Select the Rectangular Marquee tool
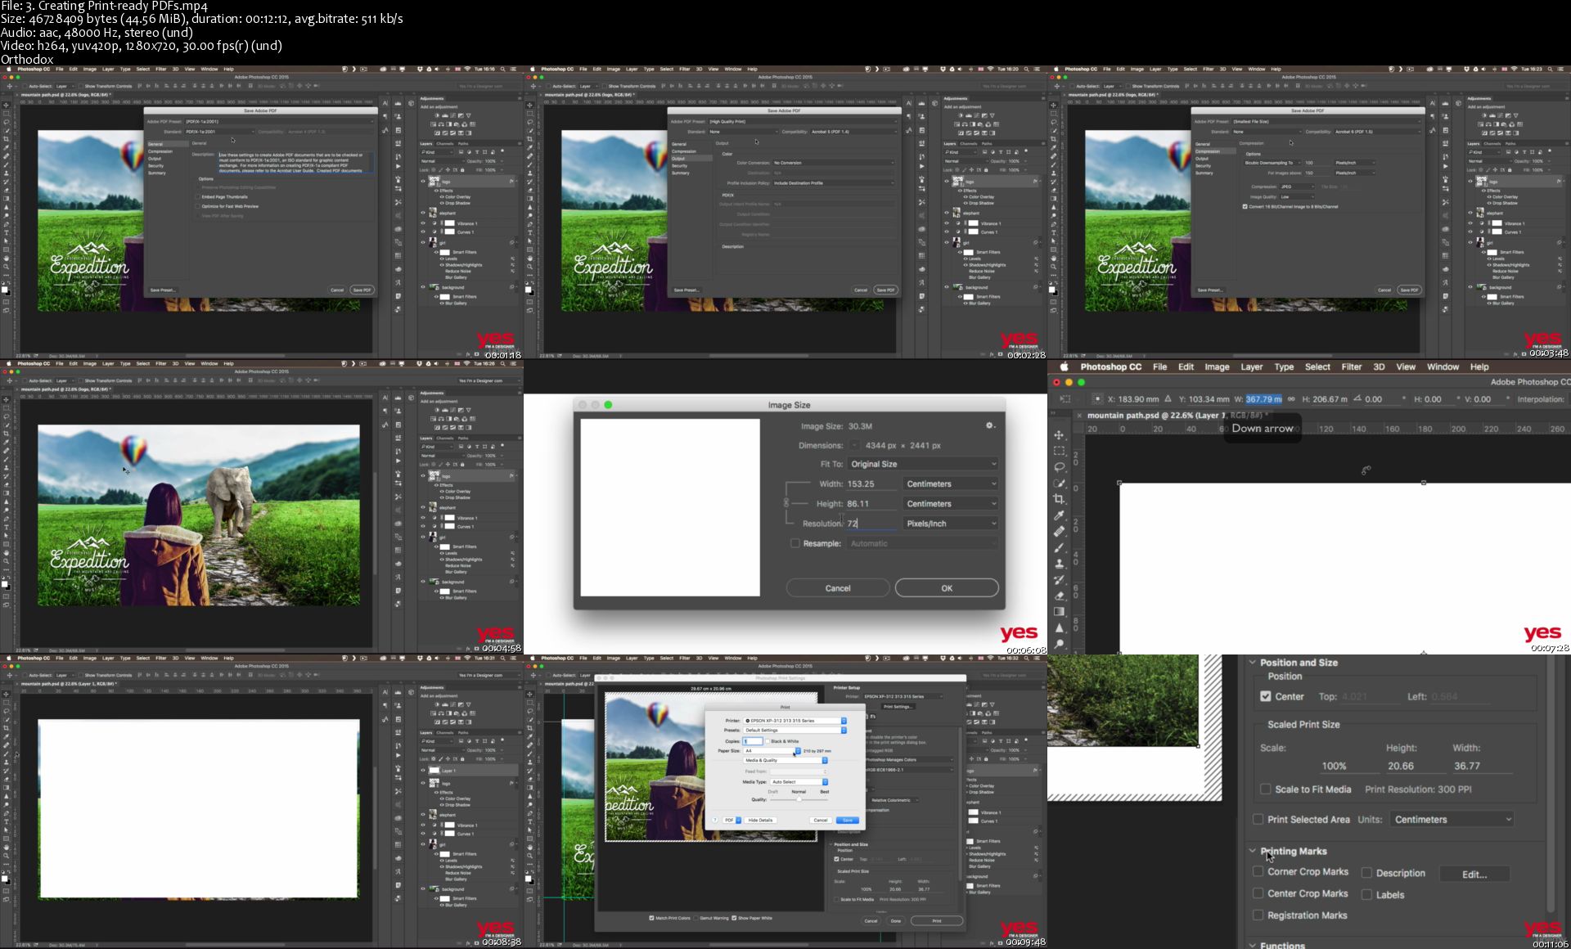1571x949 pixels. [1060, 451]
